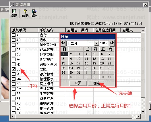Tick the SA 销售管理 checkbox
The width and height of the screenshot is (151, 122).
coord(13,108)
